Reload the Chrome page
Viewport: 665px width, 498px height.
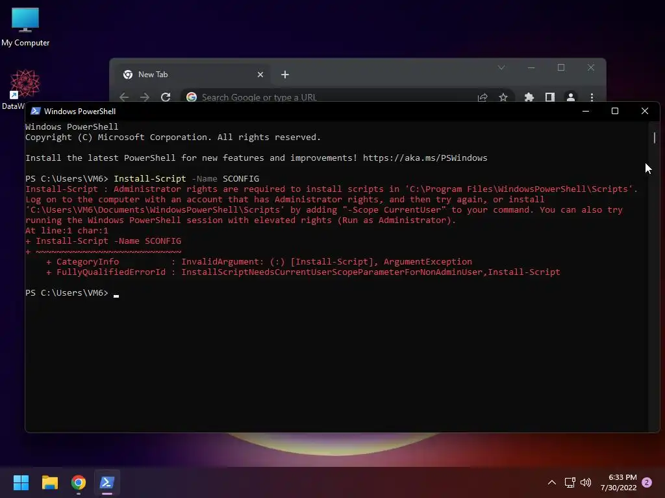click(x=166, y=97)
